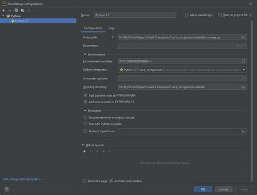Image resolution: width=257 pixels, height=195 pixels.
Task: Collapse the Python tree node
Action: (3, 16)
